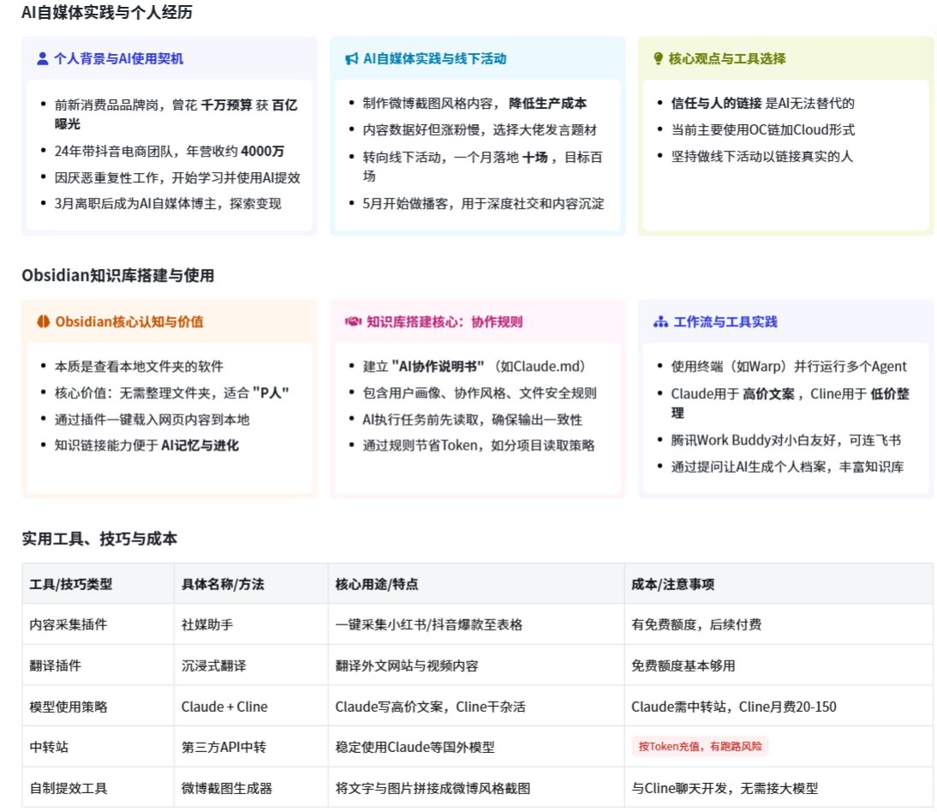Screen dimensions: 937x812
Task: Click the bullet 包含用户画像、协作风格、文件安全规则
Action: point(480,393)
